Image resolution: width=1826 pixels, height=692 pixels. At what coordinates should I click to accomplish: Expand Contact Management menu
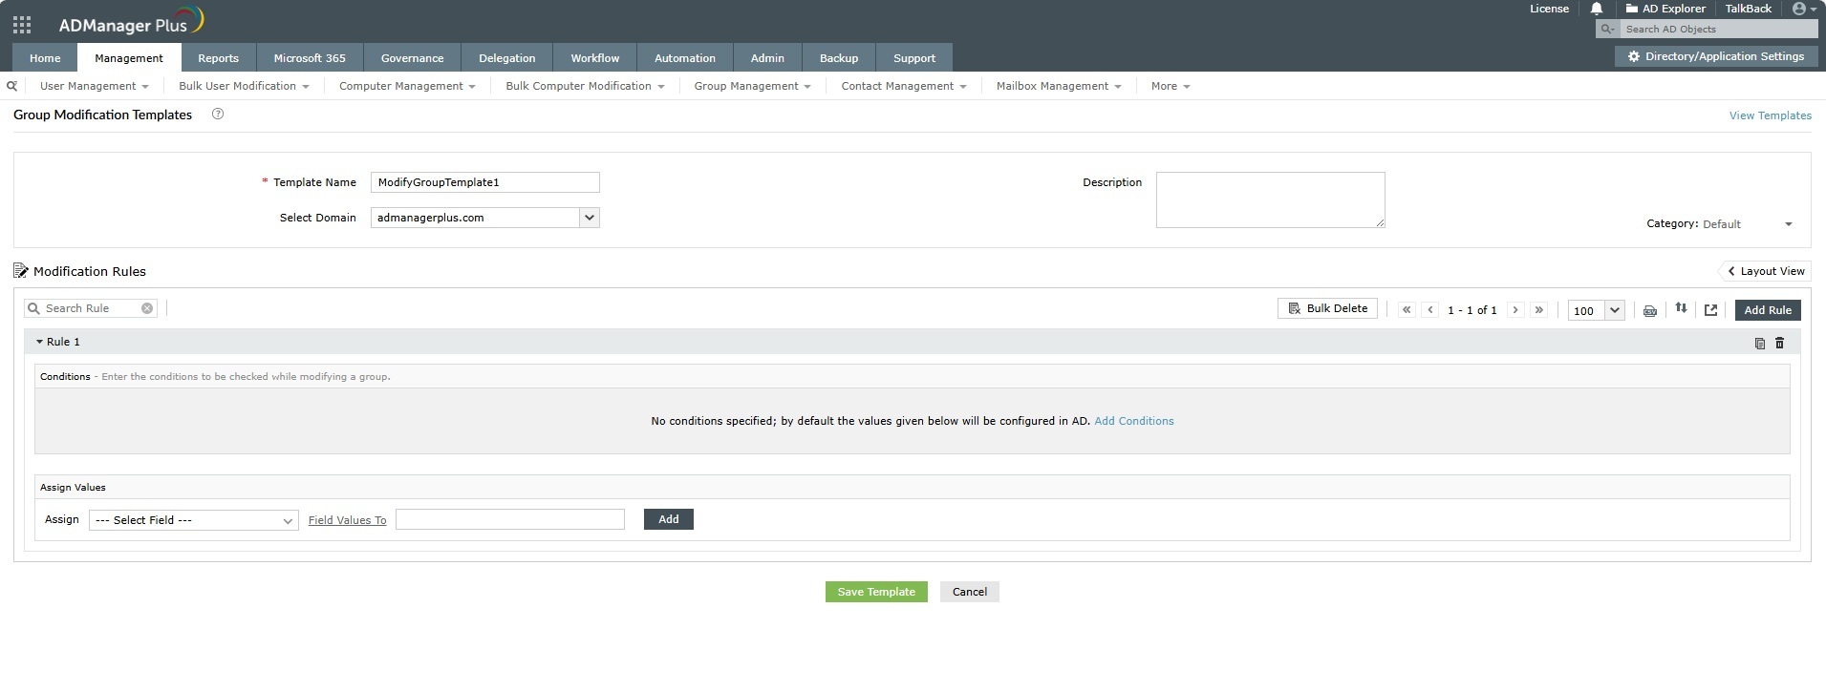click(903, 86)
